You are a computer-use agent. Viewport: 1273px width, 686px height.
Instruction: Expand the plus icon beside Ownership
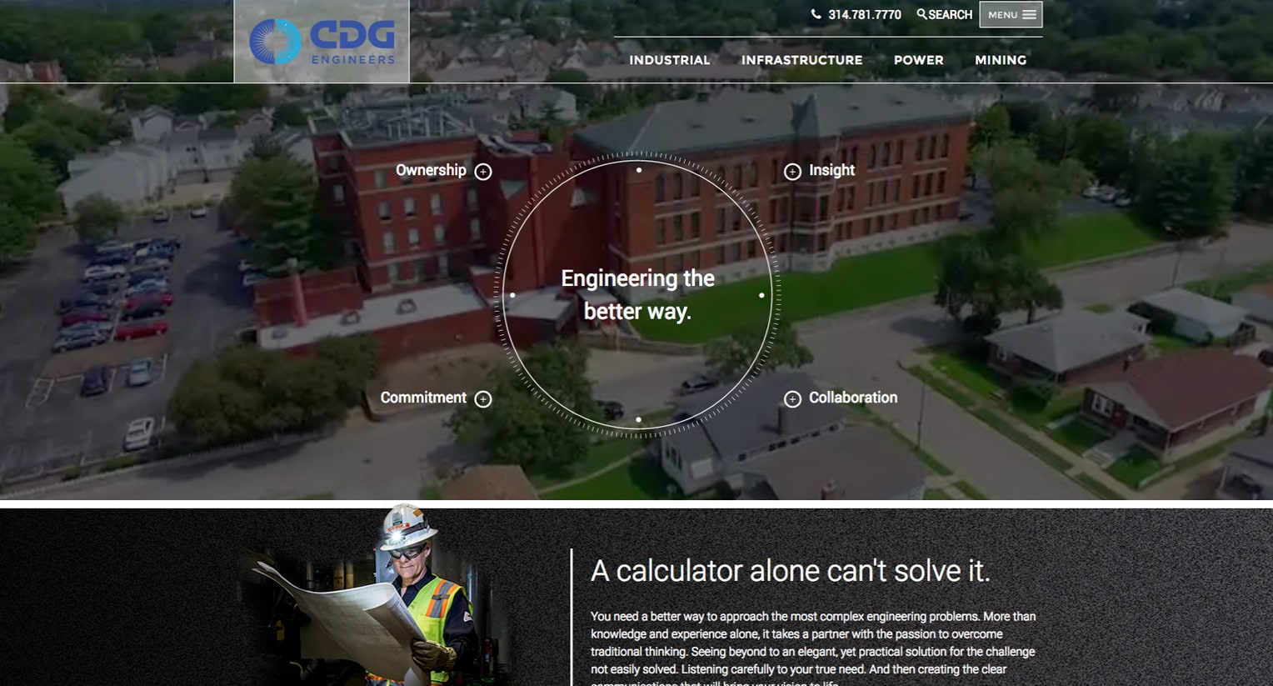[x=483, y=172]
